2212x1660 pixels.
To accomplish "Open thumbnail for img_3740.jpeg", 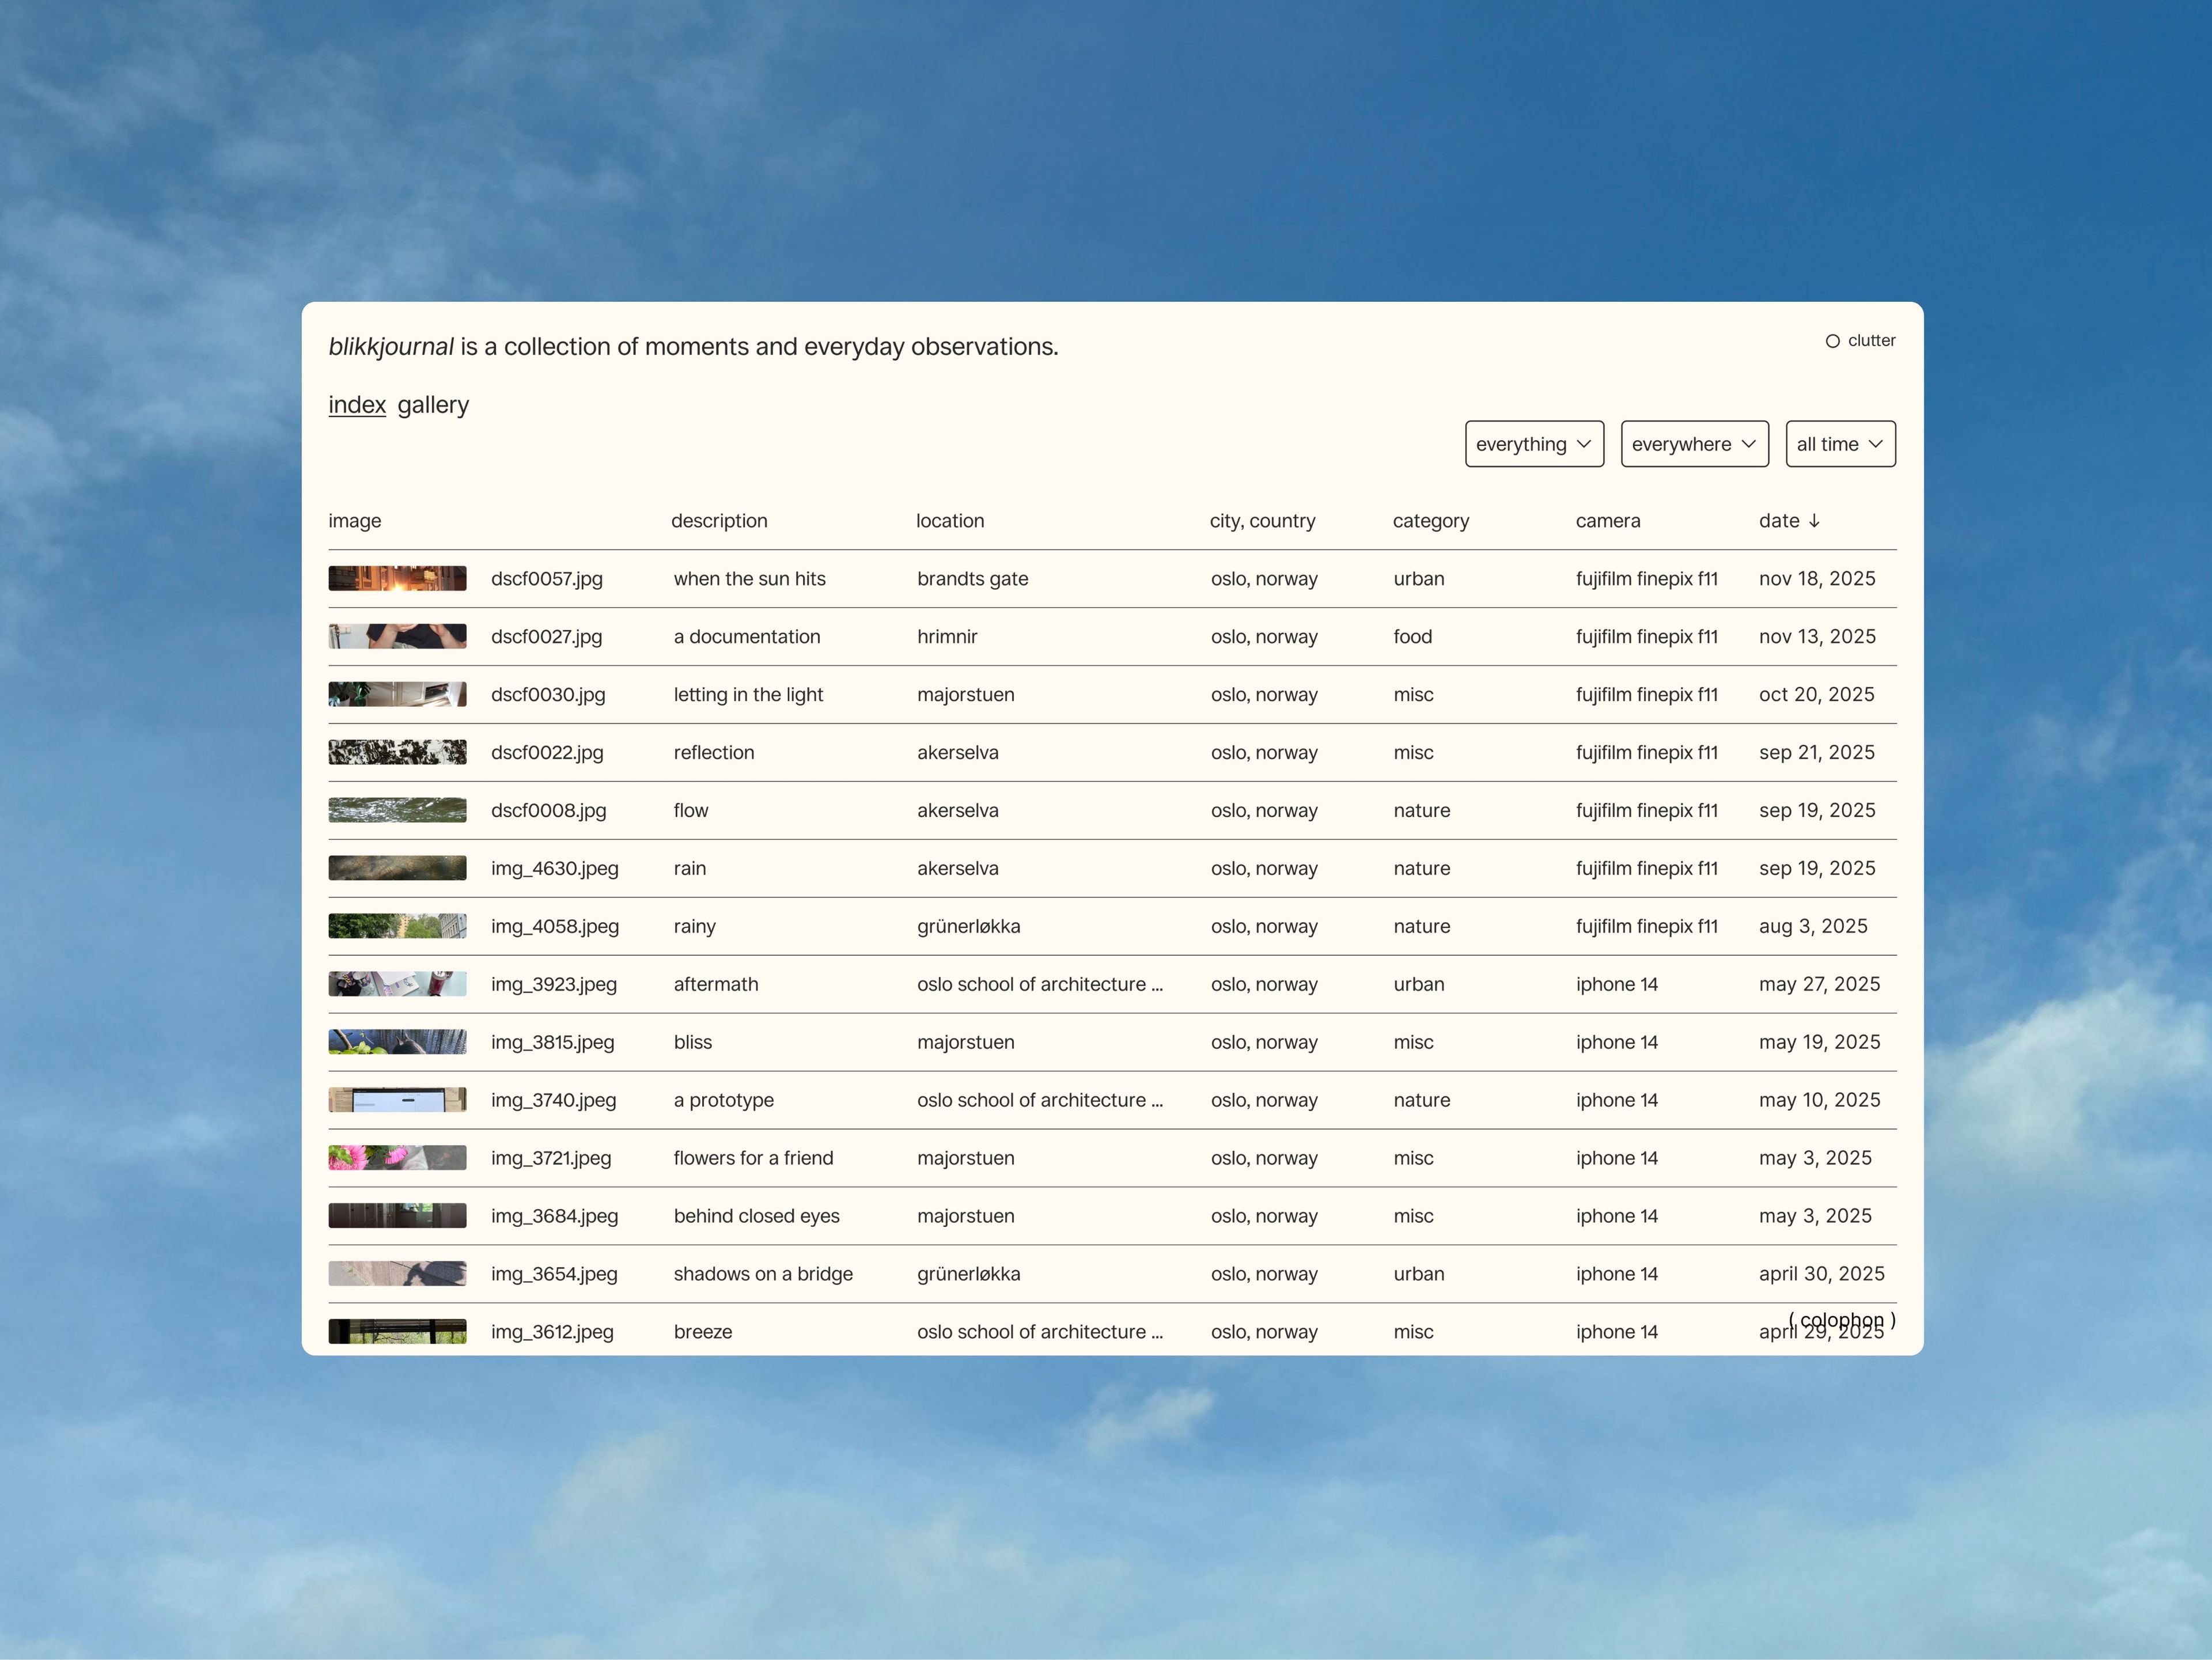I will coord(397,1101).
